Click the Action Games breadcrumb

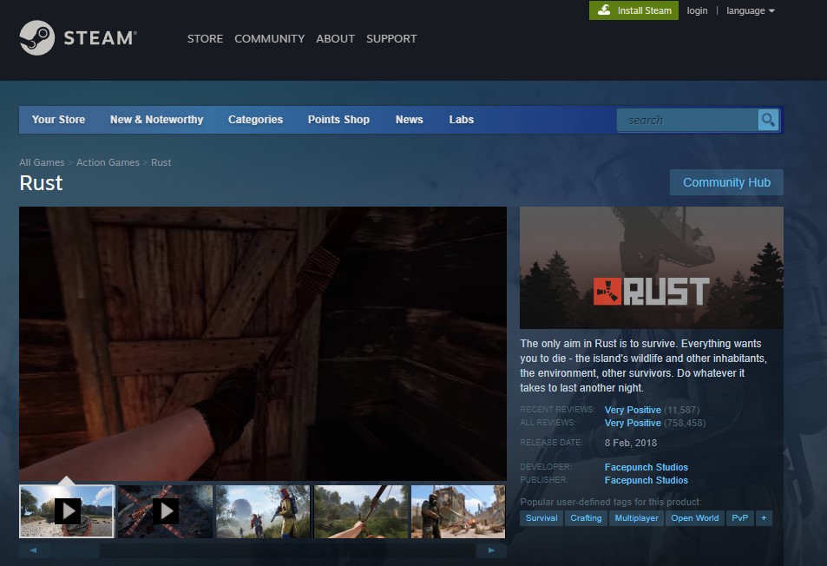pyautogui.click(x=108, y=162)
